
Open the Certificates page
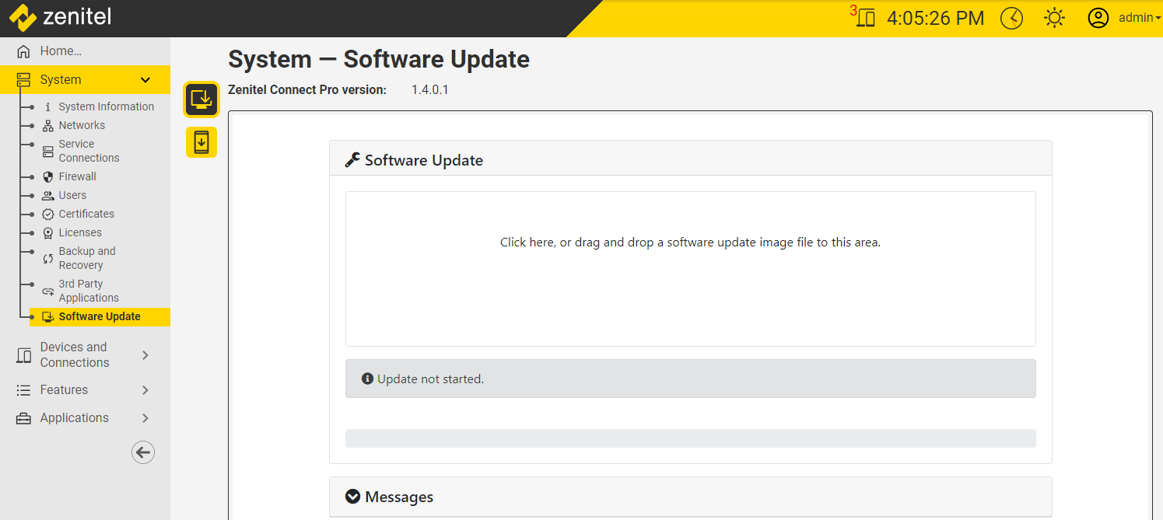click(86, 214)
